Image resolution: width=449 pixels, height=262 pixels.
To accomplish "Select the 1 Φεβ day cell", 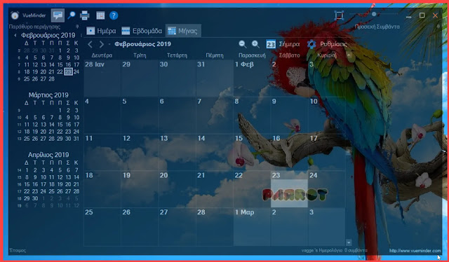I will point(252,78).
